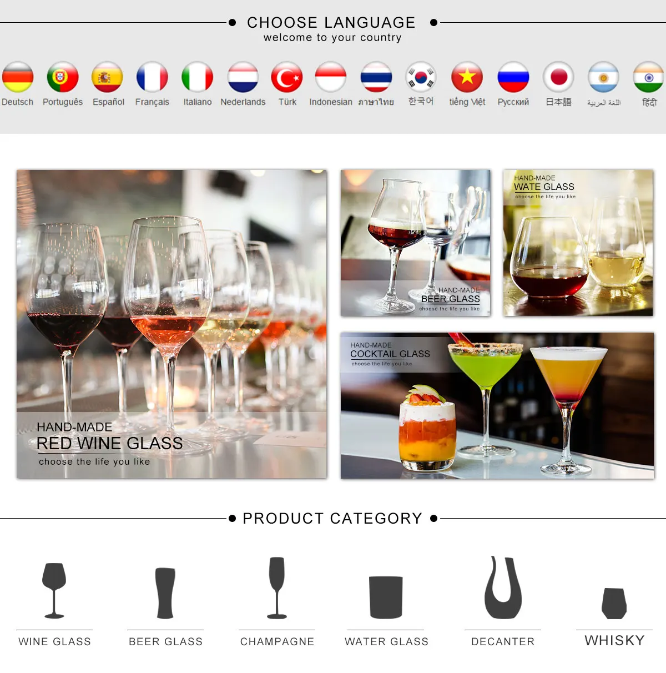Open the Red Wine Glass banner image

click(172, 324)
